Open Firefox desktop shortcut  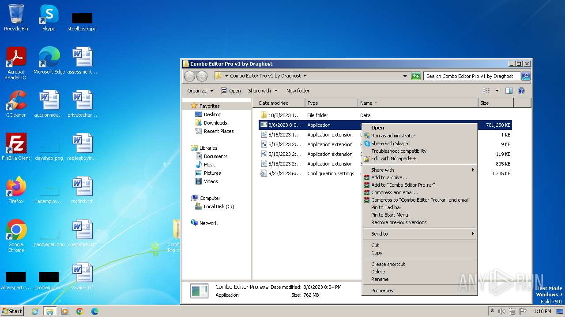coord(16,190)
